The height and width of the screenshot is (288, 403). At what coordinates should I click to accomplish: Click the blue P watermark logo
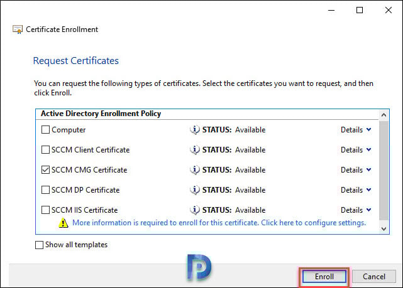(199, 267)
